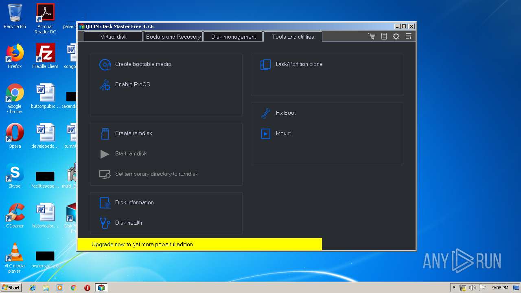
Task: Switch to the Backup and Recovery tab
Action: click(x=173, y=37)
